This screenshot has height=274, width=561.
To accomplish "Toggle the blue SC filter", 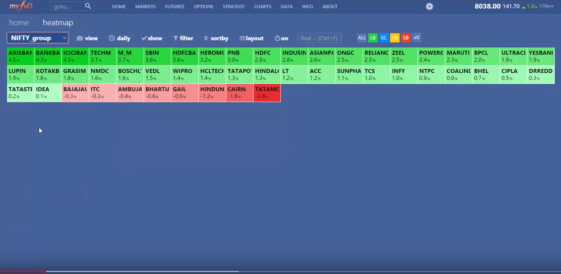I will (x=383, y=38).
